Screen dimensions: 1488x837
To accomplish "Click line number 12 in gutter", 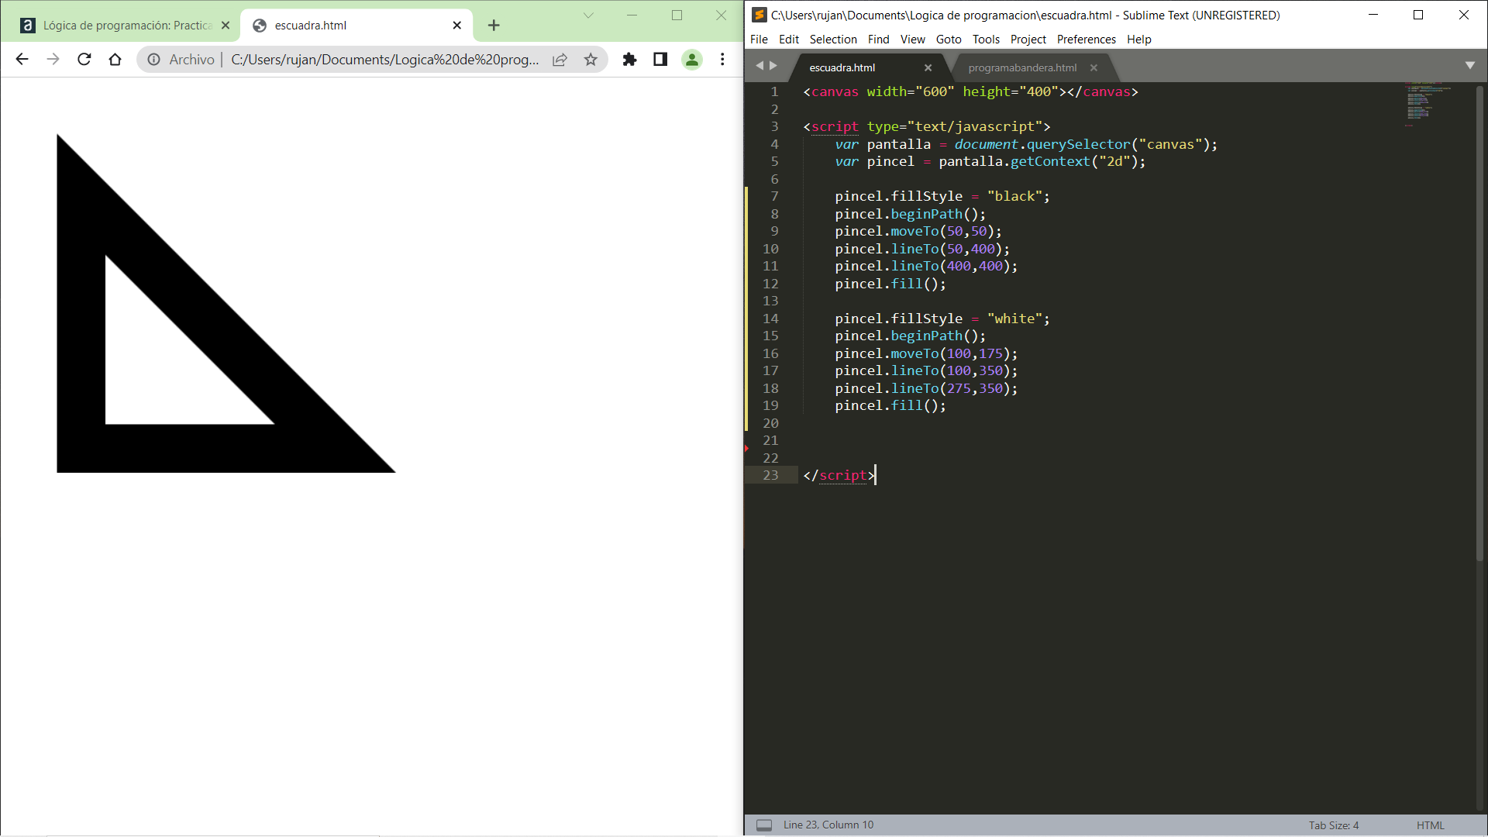I will click(x=770, y=284).
